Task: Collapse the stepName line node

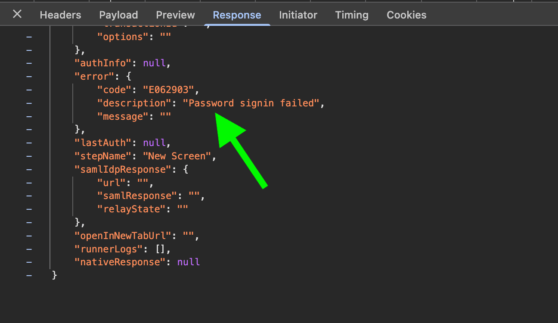Action: [x=29, y=156]
